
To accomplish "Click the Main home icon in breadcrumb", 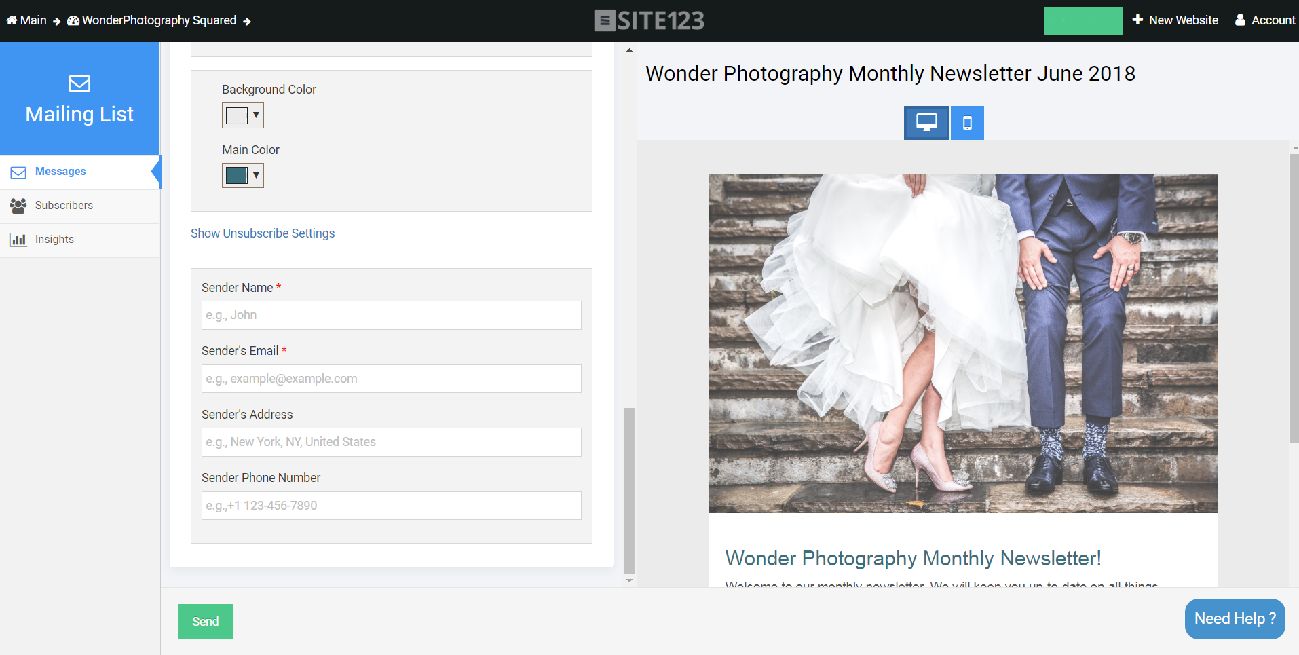I will 12,20.
